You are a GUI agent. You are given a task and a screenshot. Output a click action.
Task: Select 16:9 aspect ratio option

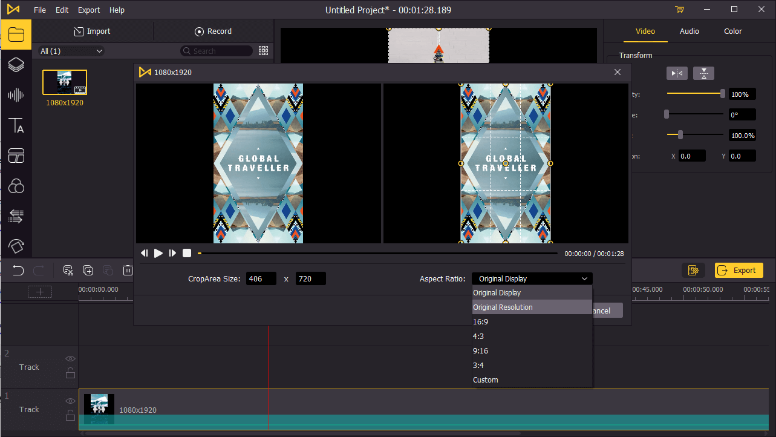click(532, 321)
